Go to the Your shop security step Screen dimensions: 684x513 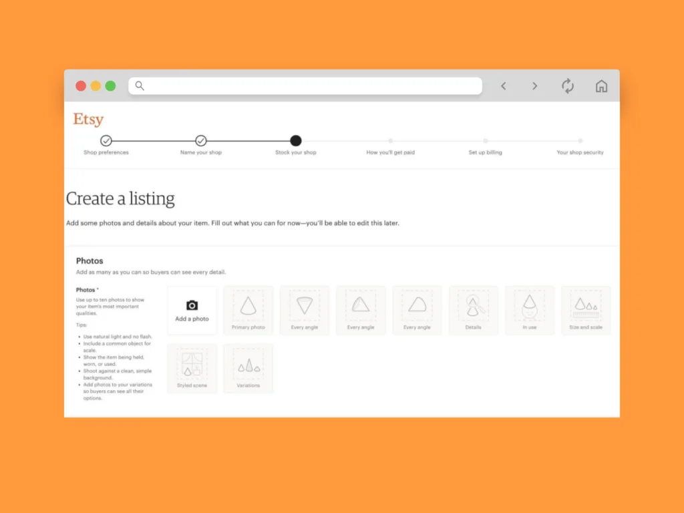point(580,141)
